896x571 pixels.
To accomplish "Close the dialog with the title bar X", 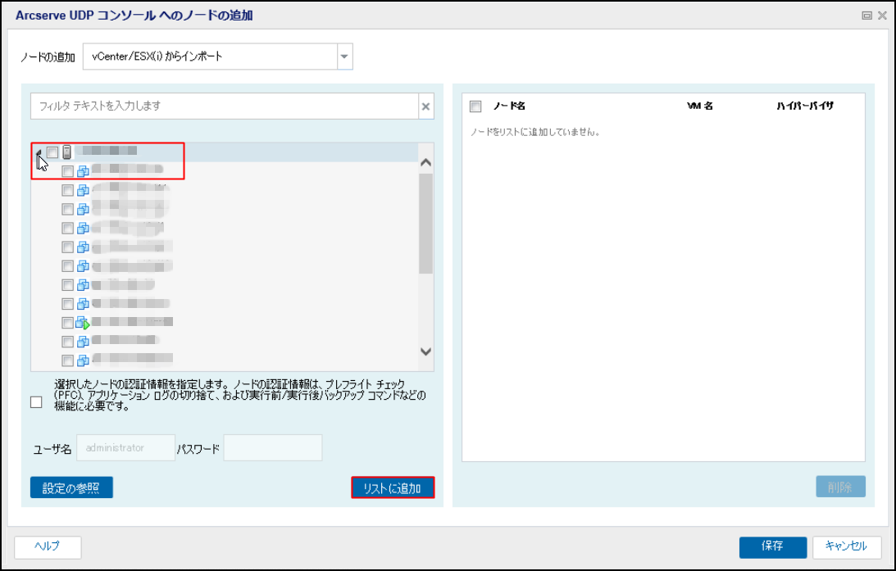I will coord(882,16).
